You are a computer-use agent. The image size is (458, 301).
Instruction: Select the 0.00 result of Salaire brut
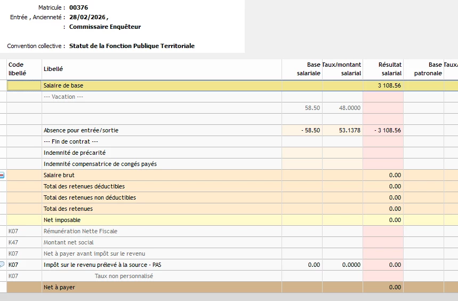(395, 175)
